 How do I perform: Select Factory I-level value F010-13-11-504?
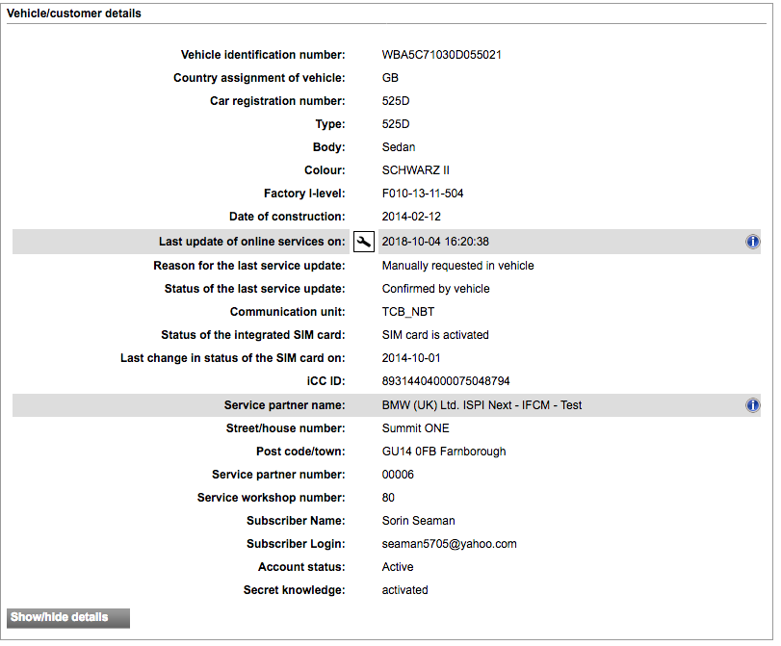tap(423, 194)
